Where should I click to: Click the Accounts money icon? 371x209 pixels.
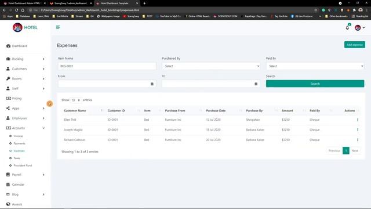pyautogui.click(x=9, y=128)
